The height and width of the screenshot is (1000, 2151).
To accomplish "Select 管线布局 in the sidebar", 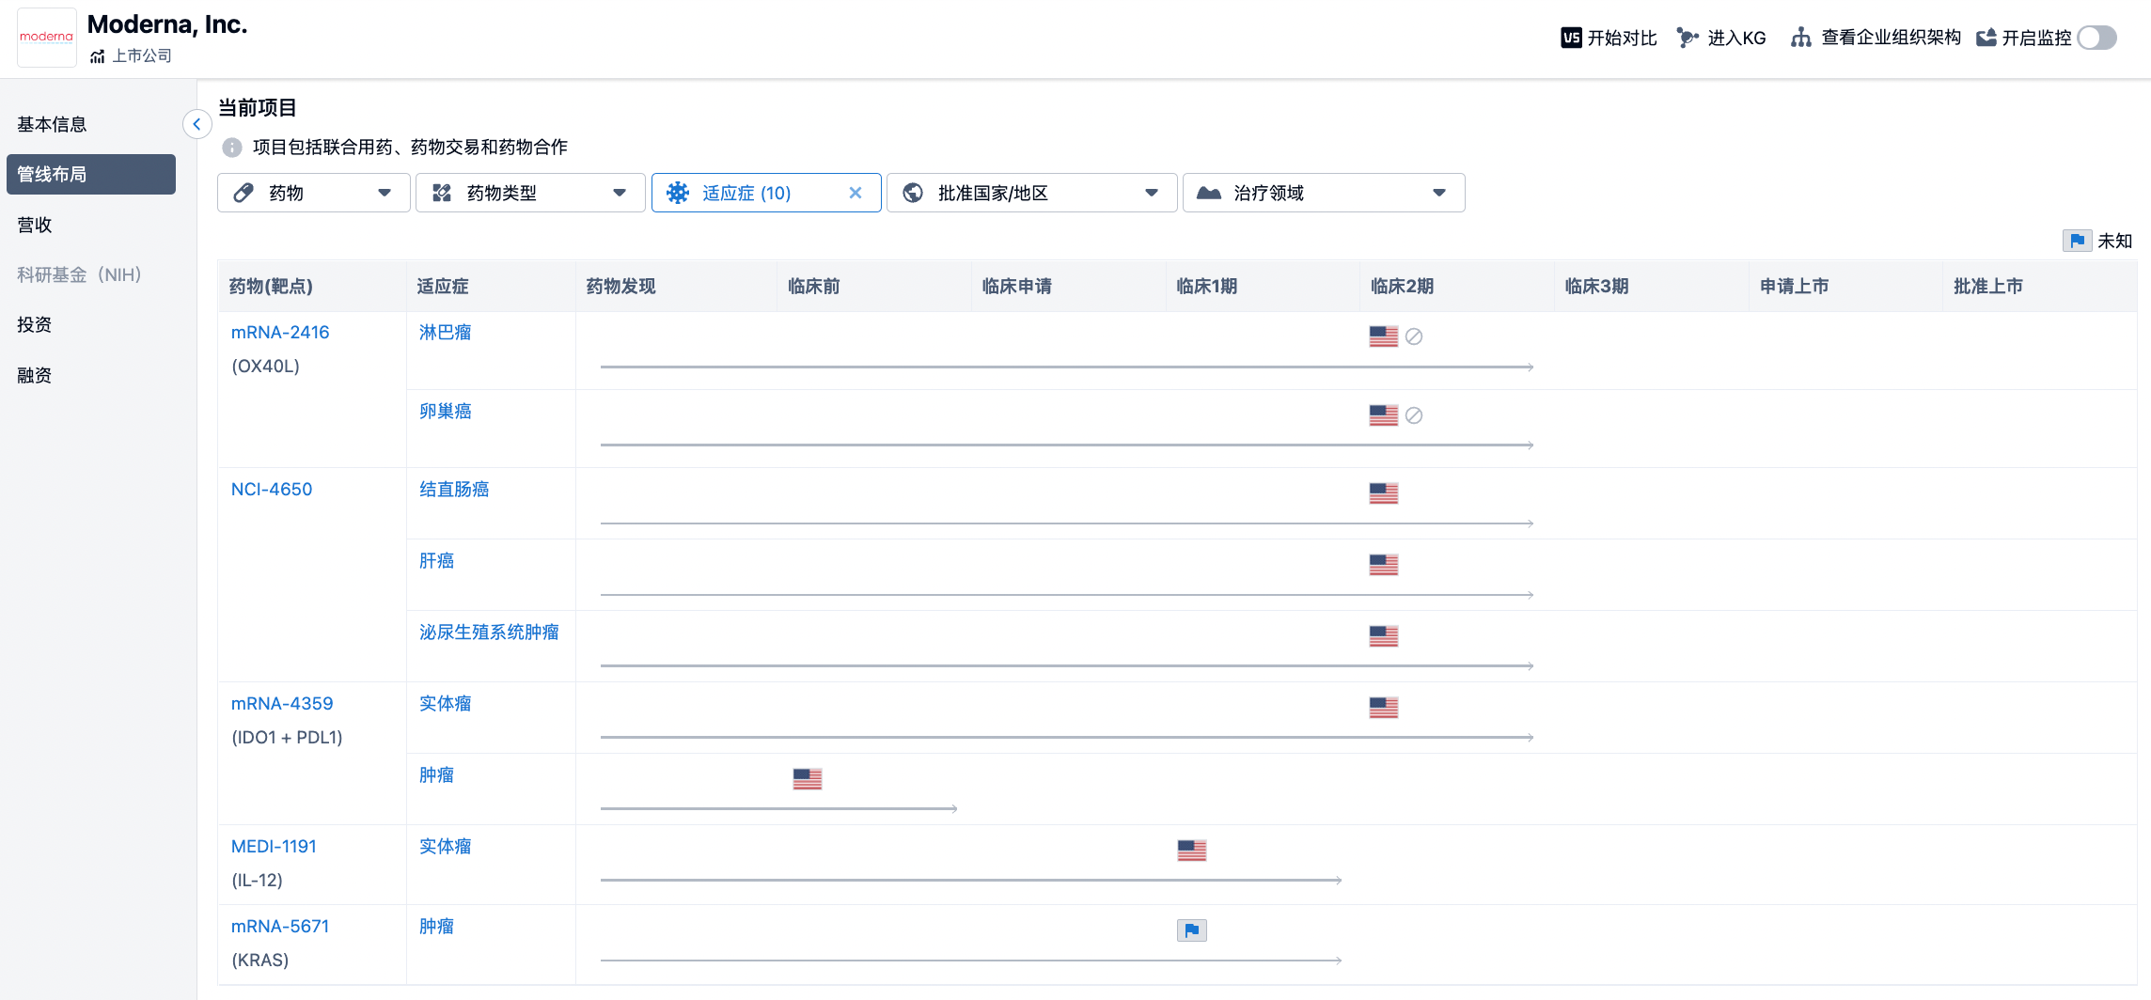I will [x=91, y=174].
